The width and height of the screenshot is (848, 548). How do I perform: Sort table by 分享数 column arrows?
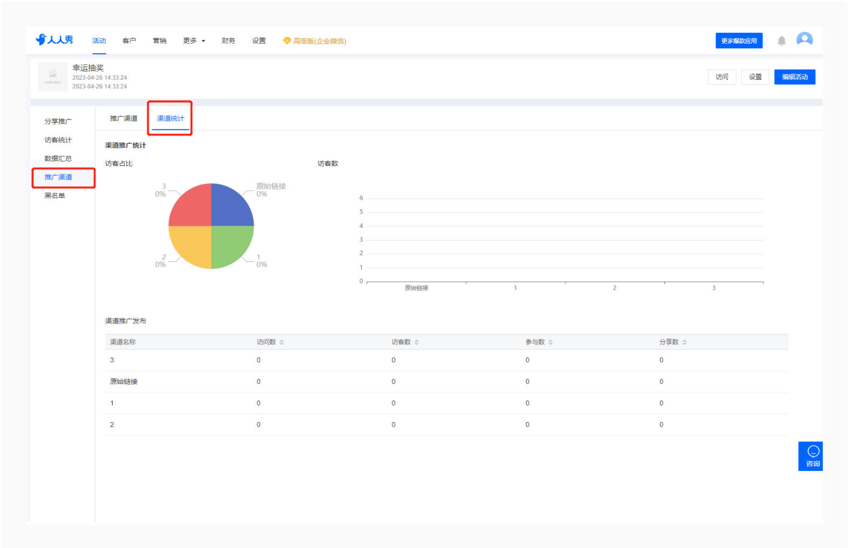pos(684,342)
